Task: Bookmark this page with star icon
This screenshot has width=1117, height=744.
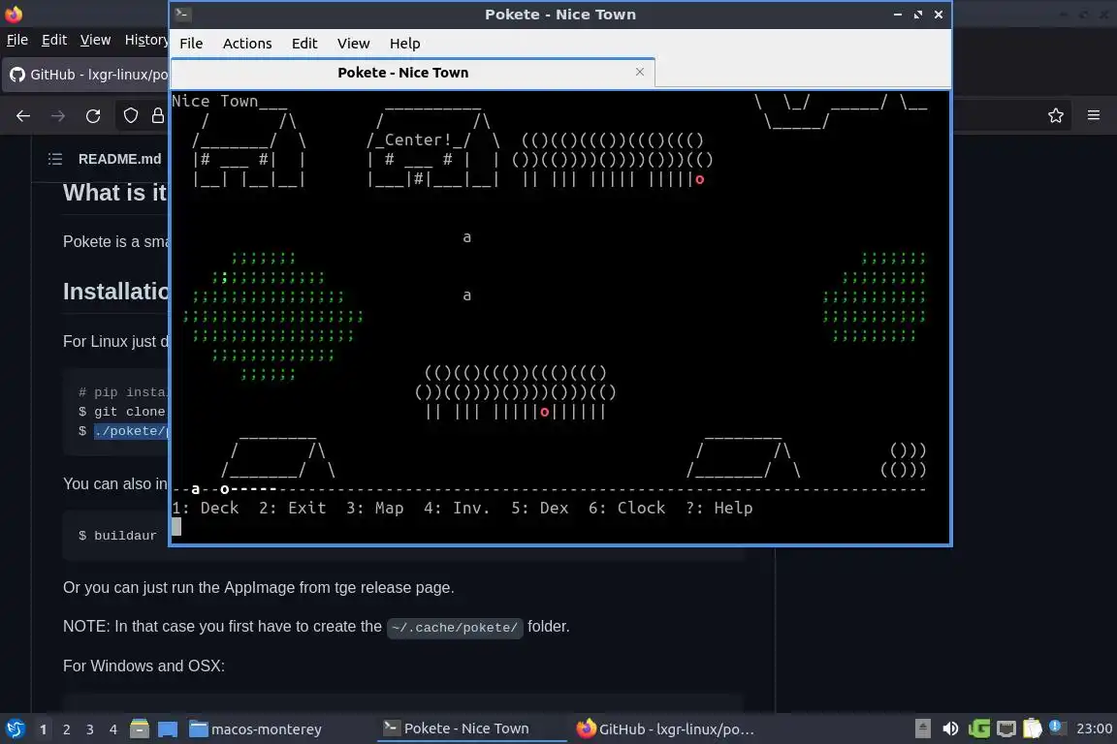Action: pos(1056,115)
